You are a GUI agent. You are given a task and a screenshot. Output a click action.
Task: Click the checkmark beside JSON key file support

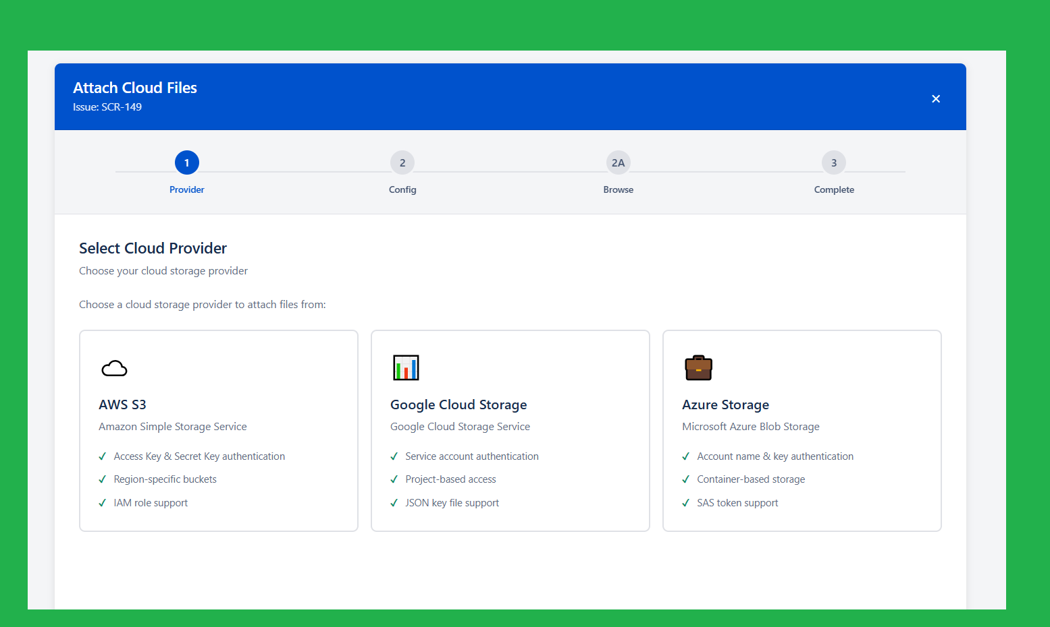pos(394,503)
